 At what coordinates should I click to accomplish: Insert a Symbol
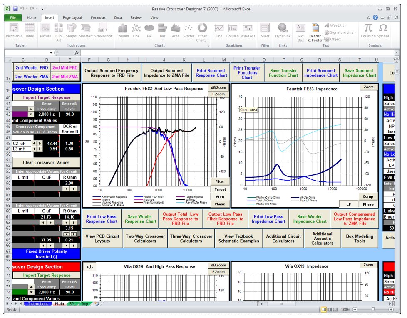[383, 31]
